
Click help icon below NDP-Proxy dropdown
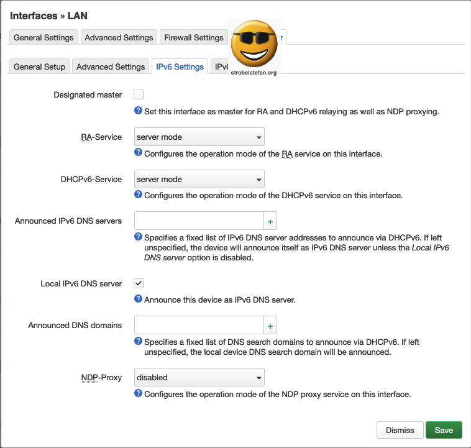click(139, 394)
